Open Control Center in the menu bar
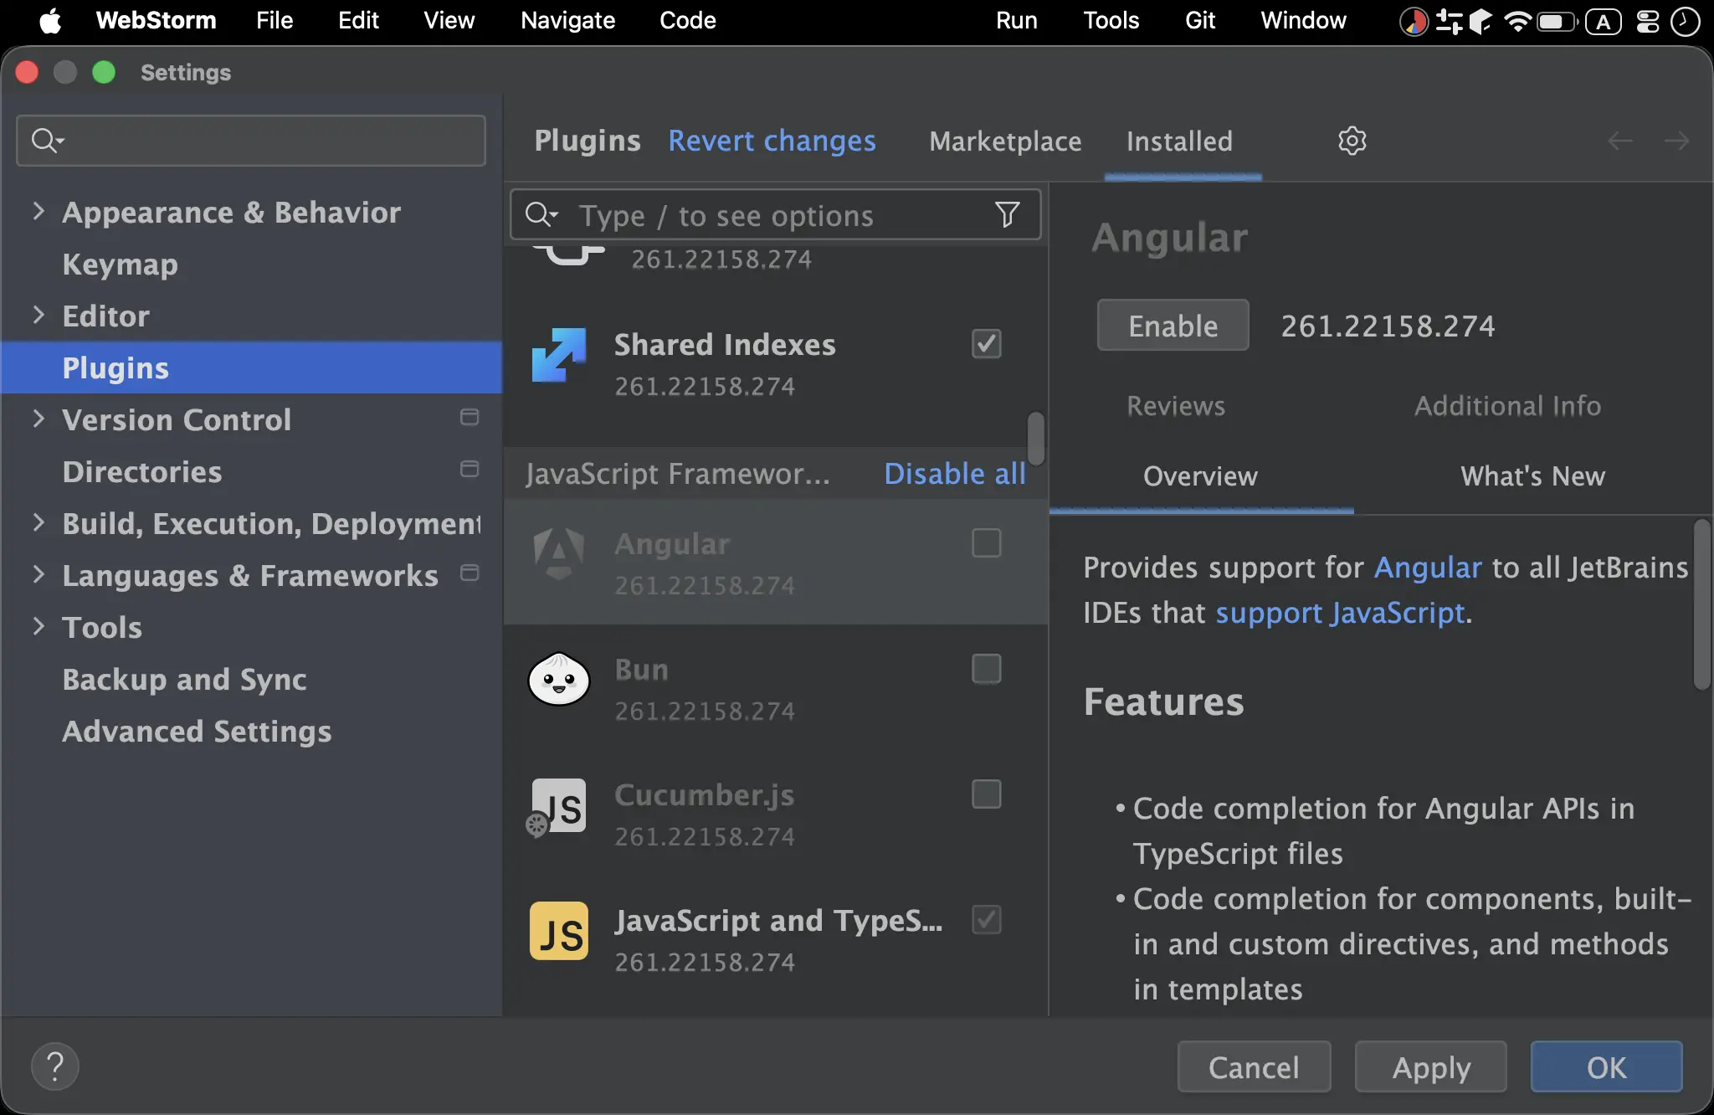1714x1115 pixels. pyautogui.click(x=1647, y=21)
